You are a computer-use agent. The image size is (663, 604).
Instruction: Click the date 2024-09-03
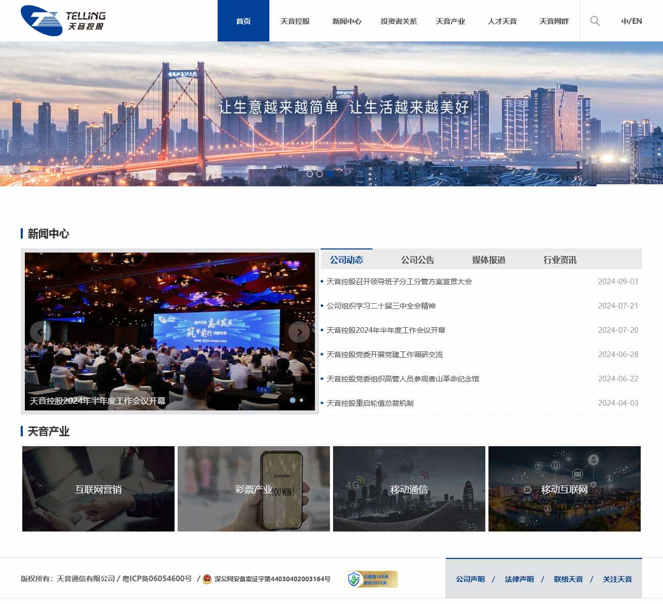(x=618, y=282)
